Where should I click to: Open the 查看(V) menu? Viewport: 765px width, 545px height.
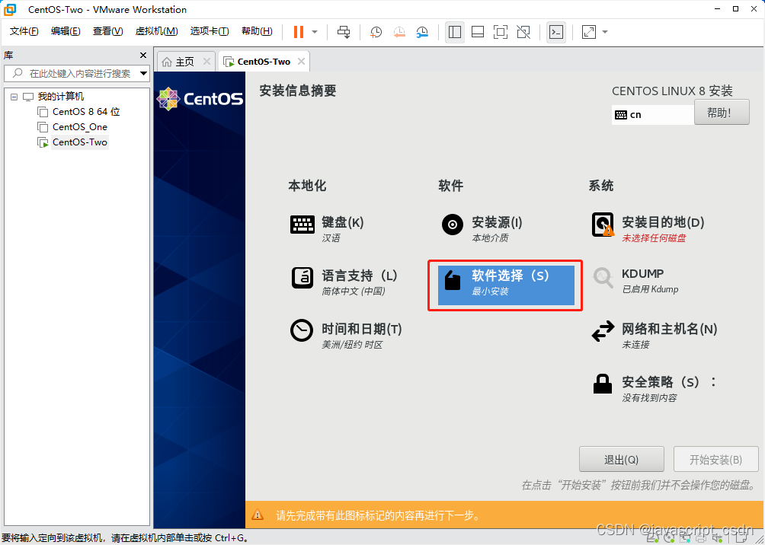tap(108, 31)
